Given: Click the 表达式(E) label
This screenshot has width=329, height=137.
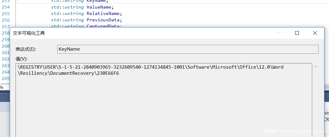Looking at the screenshot, I should point(26,49).
